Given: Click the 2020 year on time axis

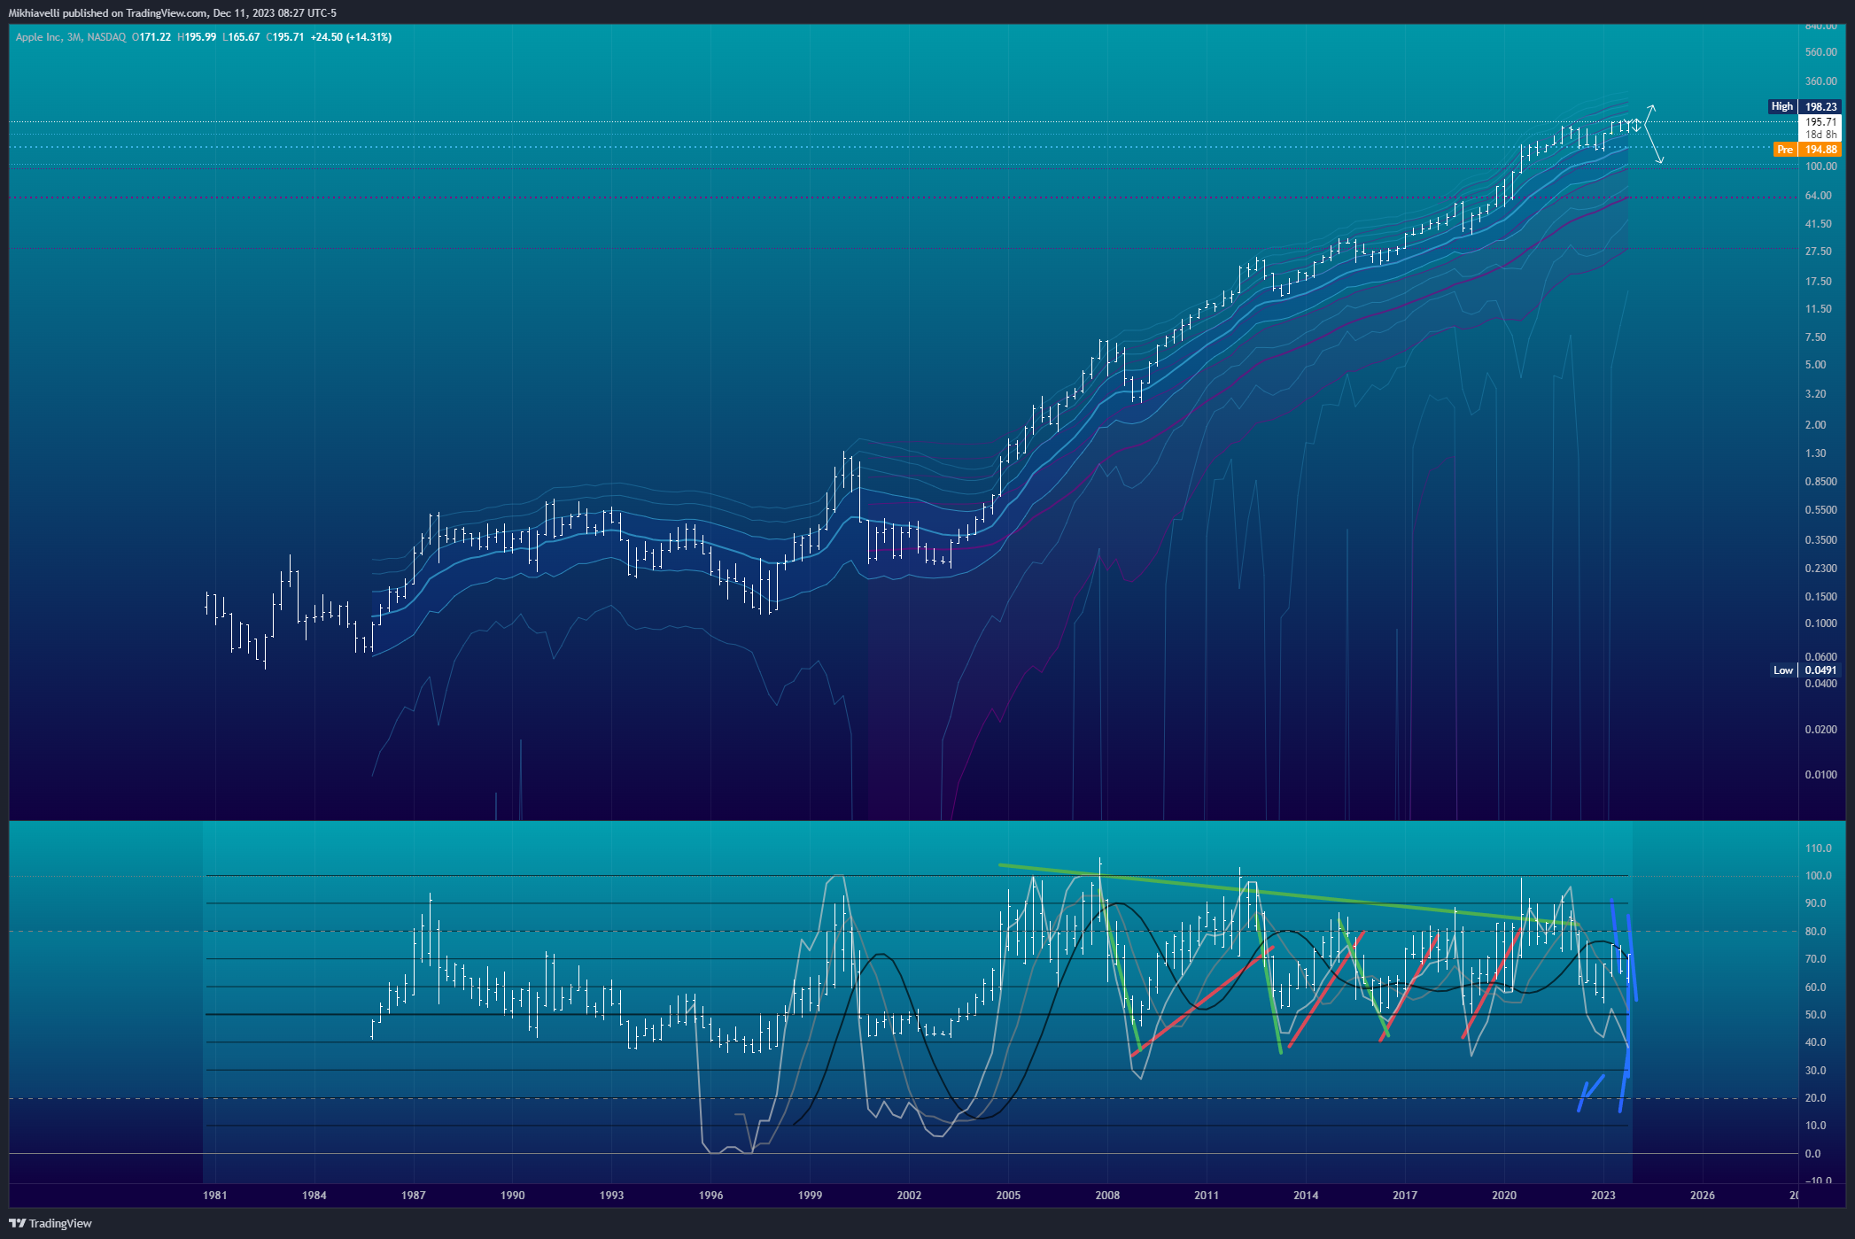Looking at the screenshot, I should (1505, 1196).
